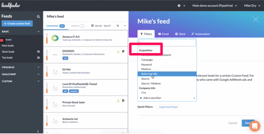The height and width of the screenshot is (134, 264).
Task: Open the help question mark menu
Action: pos(181,6)
